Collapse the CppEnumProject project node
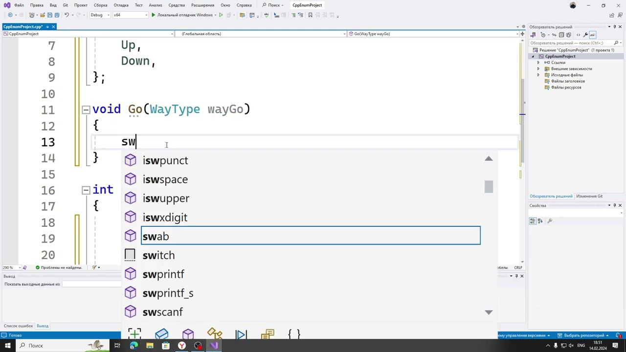 pos(533,56)
